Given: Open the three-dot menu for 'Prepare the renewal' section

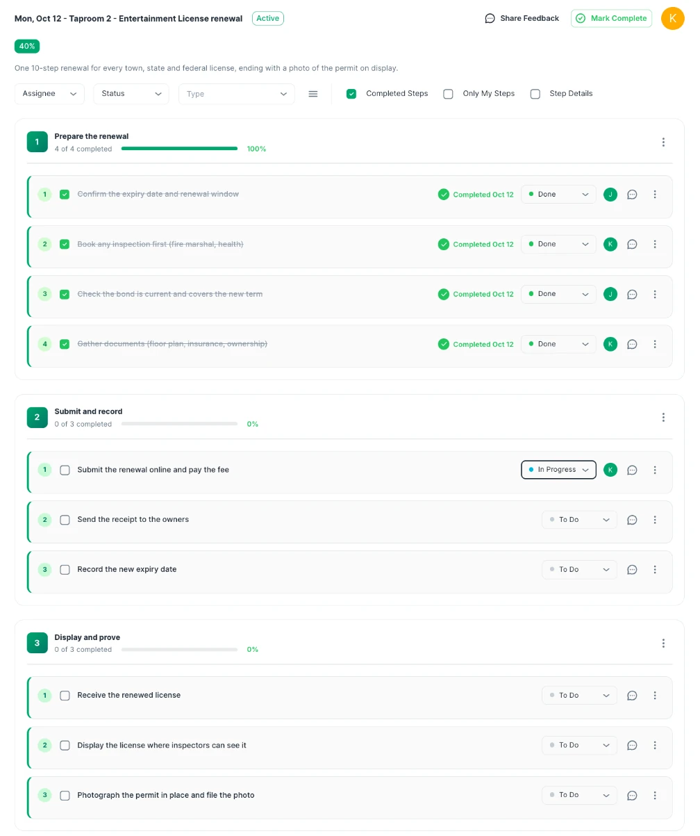Looking at the screenshot, I should (x=663, y=142).
